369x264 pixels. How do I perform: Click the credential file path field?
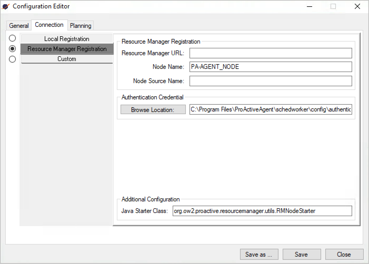[x=271, y=109]
